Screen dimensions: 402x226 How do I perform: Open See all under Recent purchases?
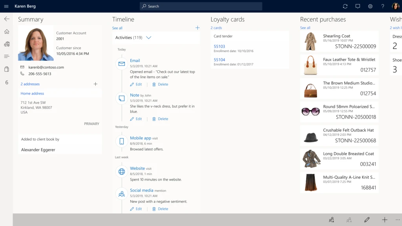click(x=305, y=28)
